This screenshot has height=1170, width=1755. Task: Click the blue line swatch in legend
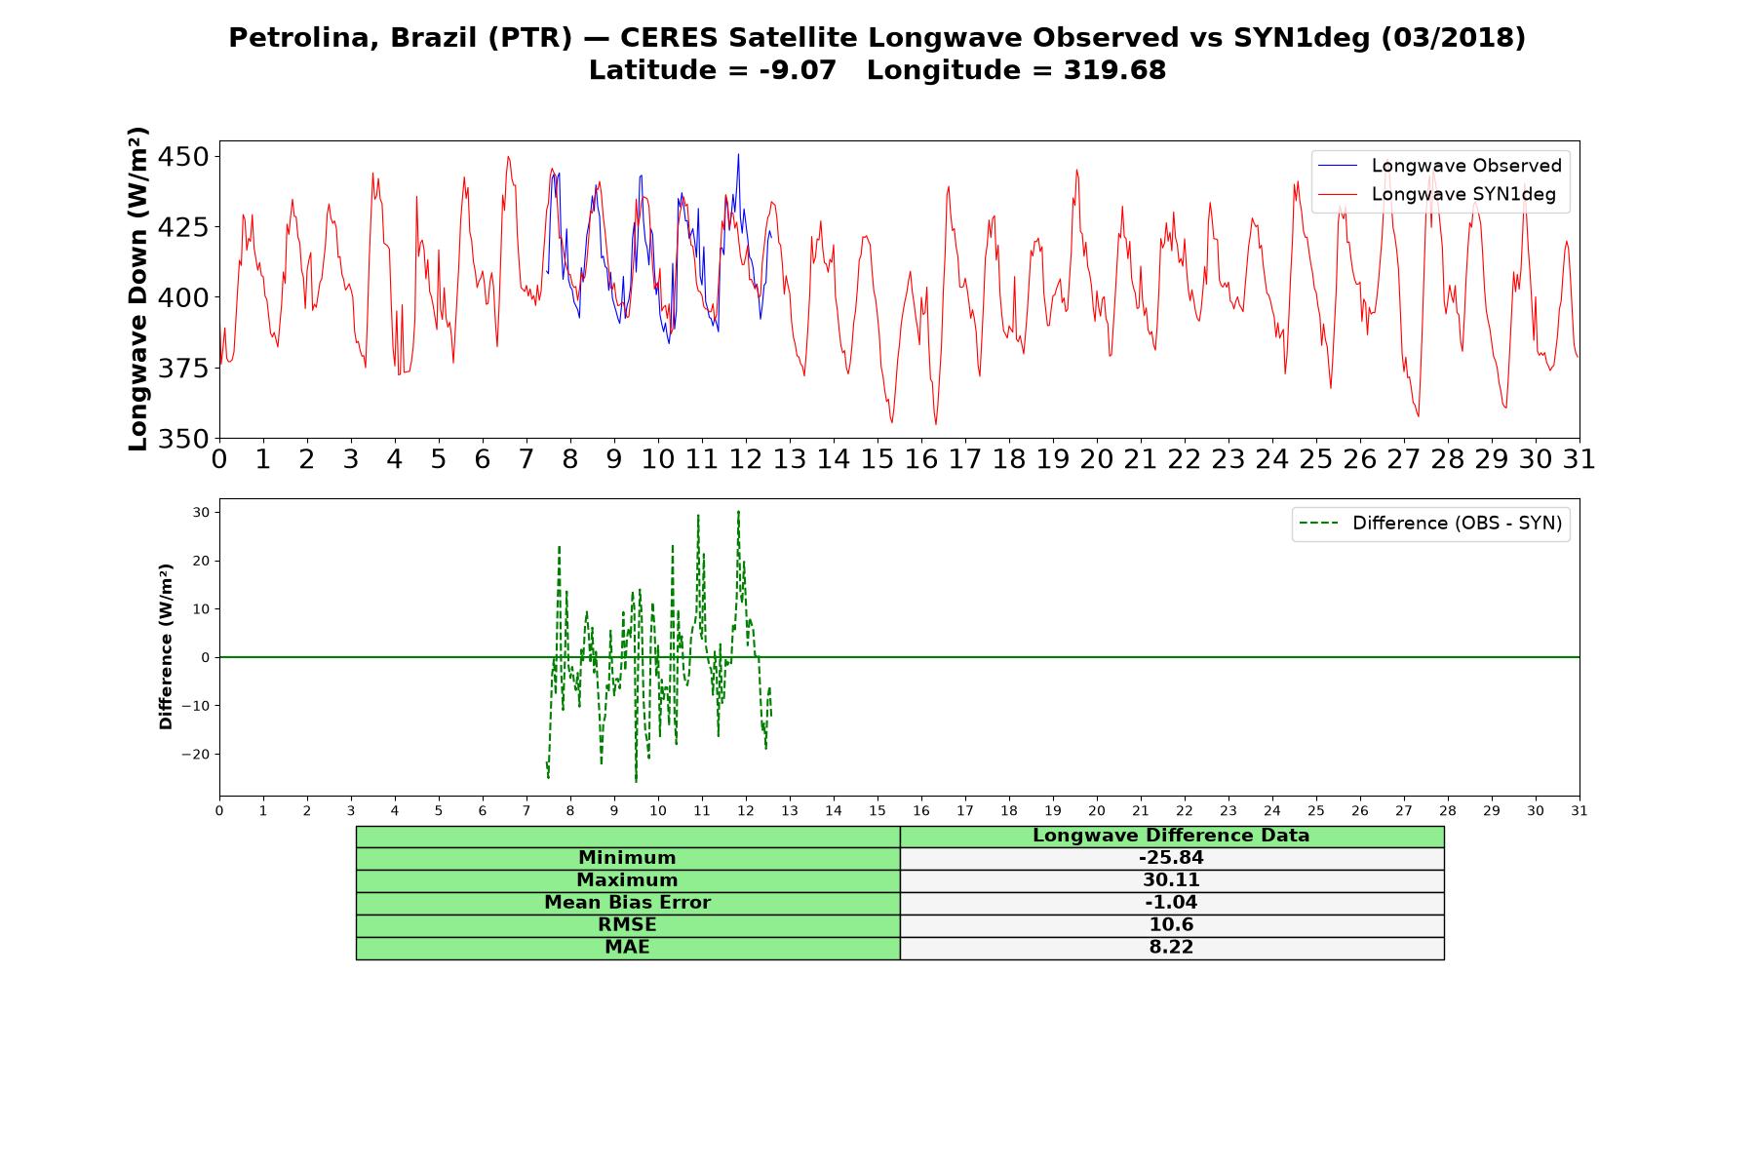tap(1337, 166)
